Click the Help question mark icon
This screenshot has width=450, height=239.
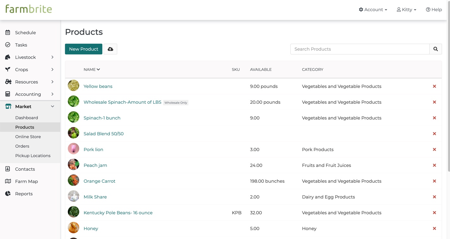pos(428,10)
